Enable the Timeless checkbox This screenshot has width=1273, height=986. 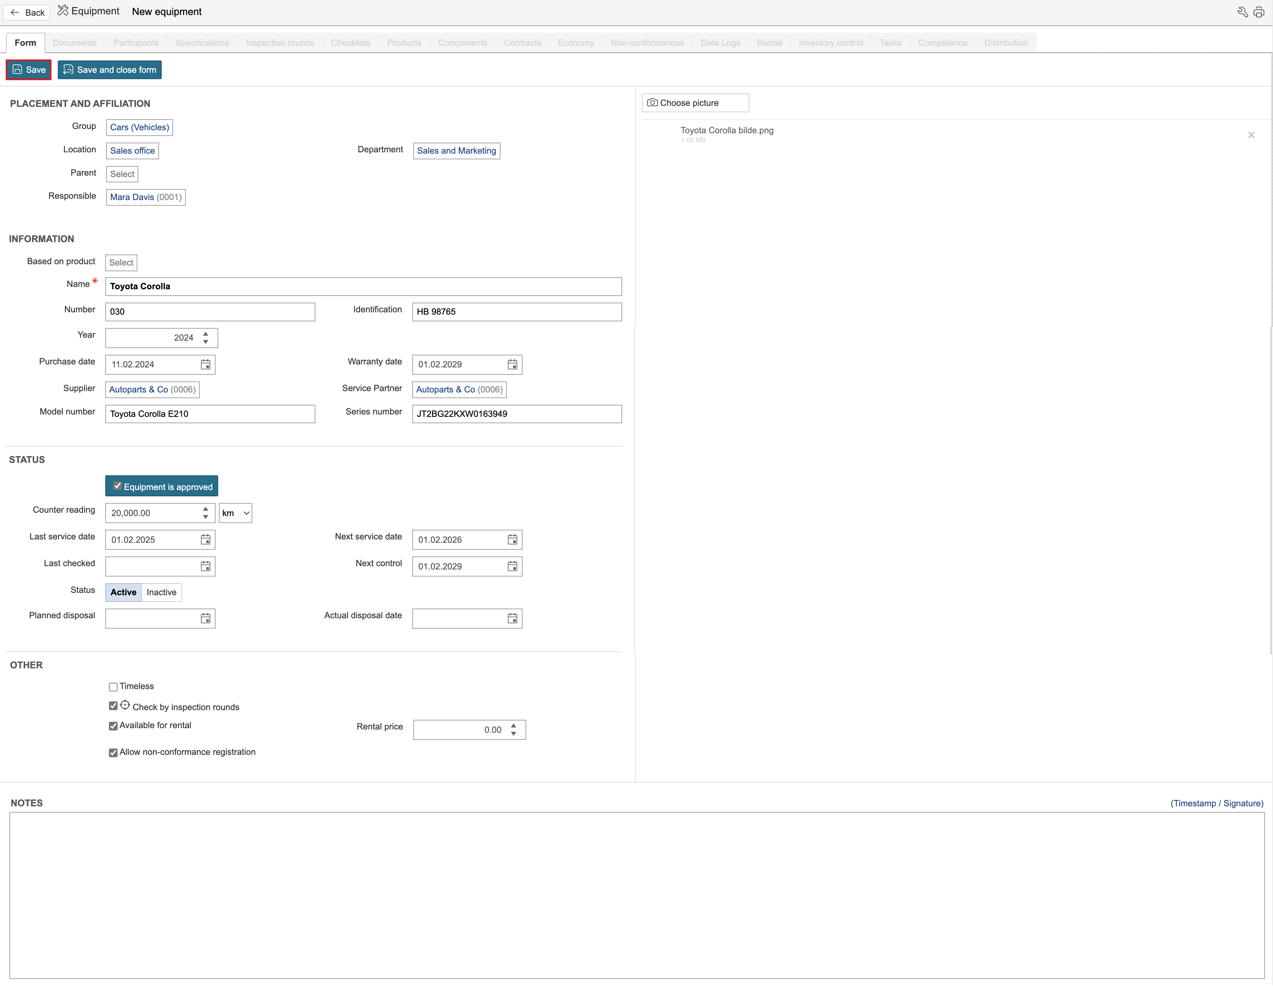[113, 687]
